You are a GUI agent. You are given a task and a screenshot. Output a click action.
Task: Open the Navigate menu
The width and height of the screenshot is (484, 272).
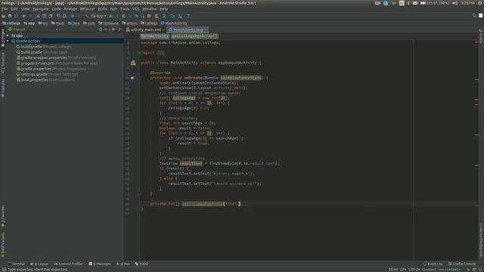[x=40, y=9]
